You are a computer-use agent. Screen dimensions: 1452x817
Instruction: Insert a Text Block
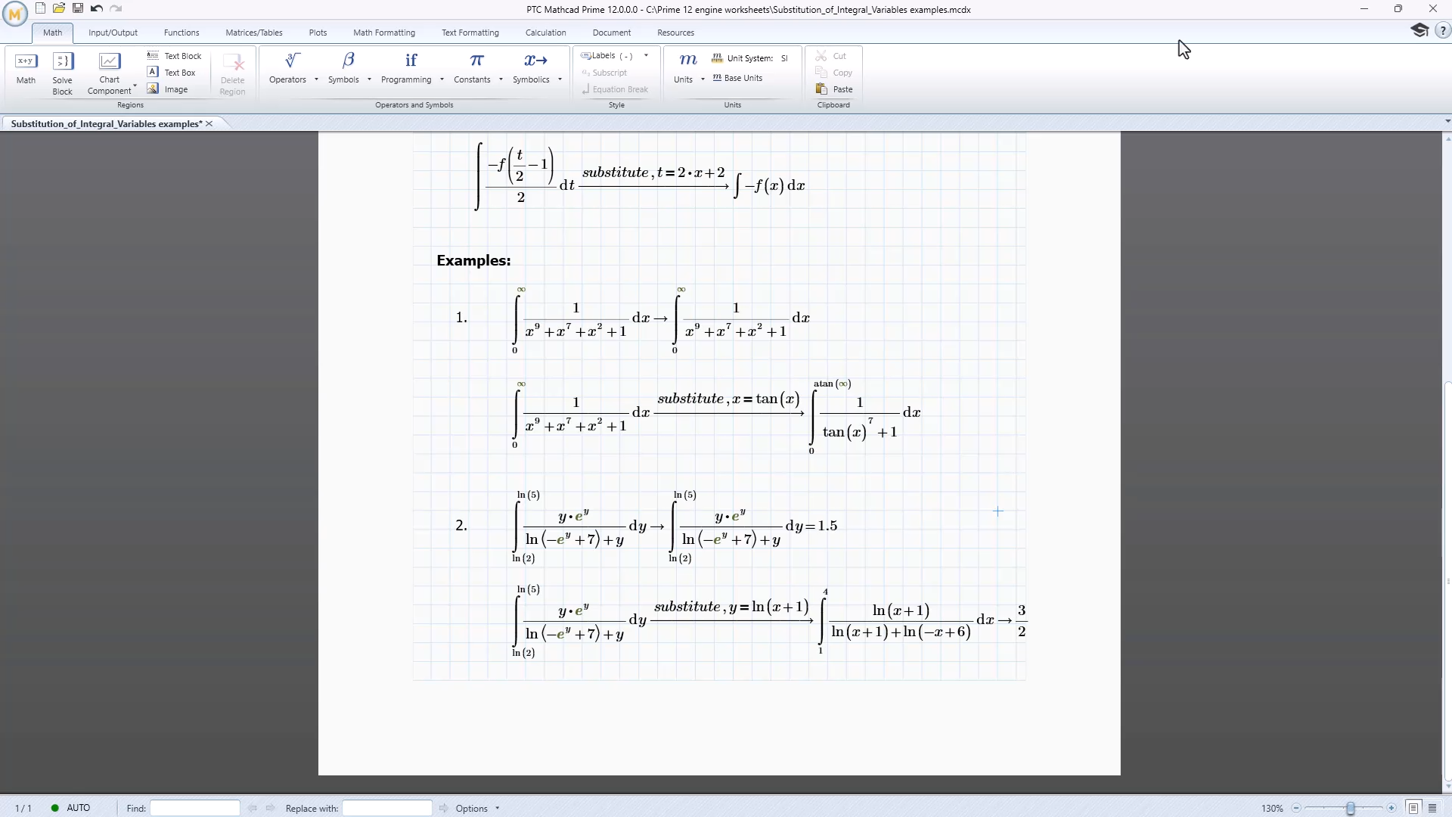pos(175,56)
